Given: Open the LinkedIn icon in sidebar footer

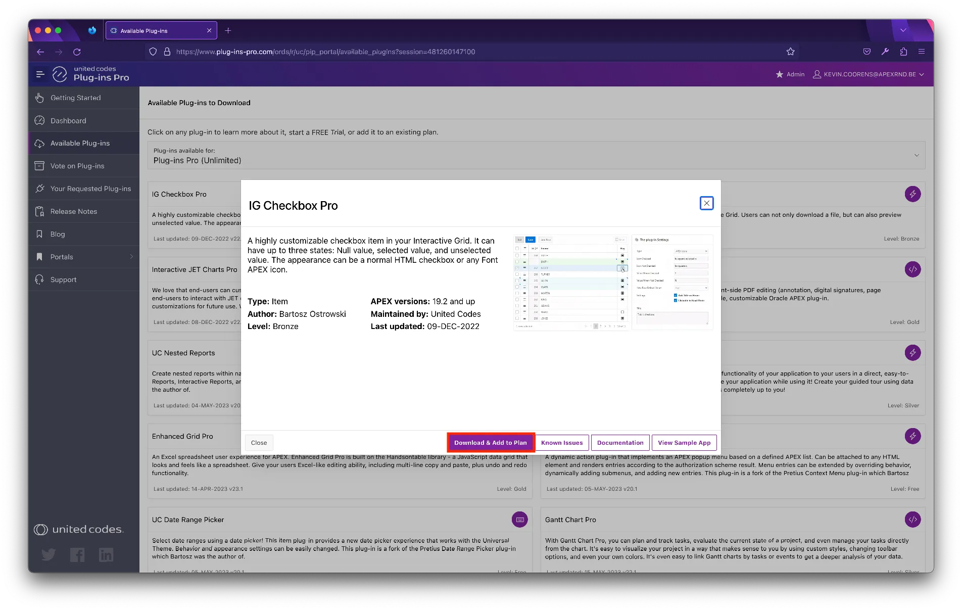Looking at the screenshot, I should tap(106, 555).
